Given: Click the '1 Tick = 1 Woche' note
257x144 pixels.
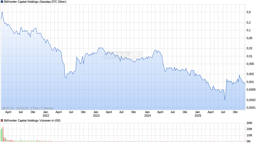Looking at the screenshot, I should (42, 108).
